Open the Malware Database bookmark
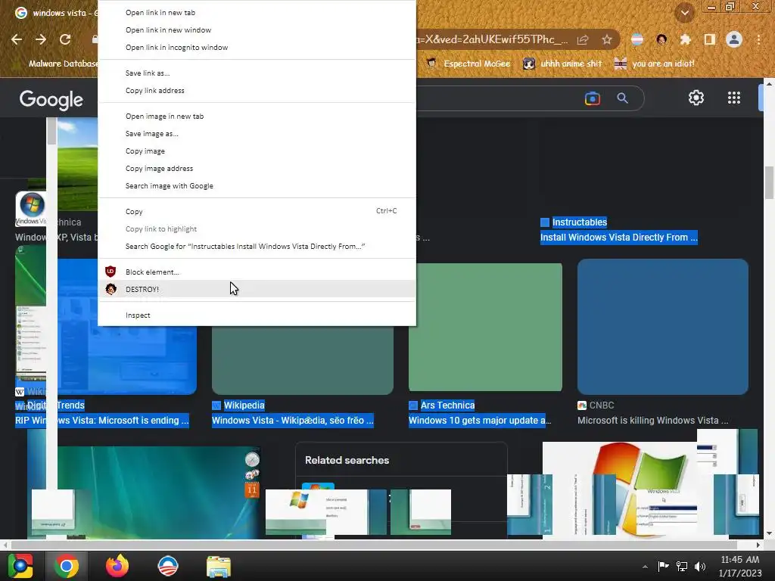 56,64
